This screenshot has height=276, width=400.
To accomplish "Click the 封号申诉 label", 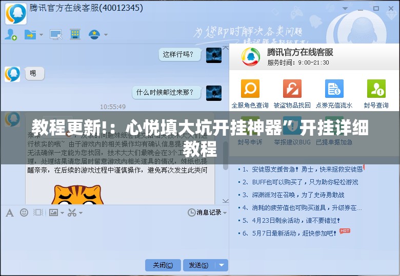I will (250, 142).
